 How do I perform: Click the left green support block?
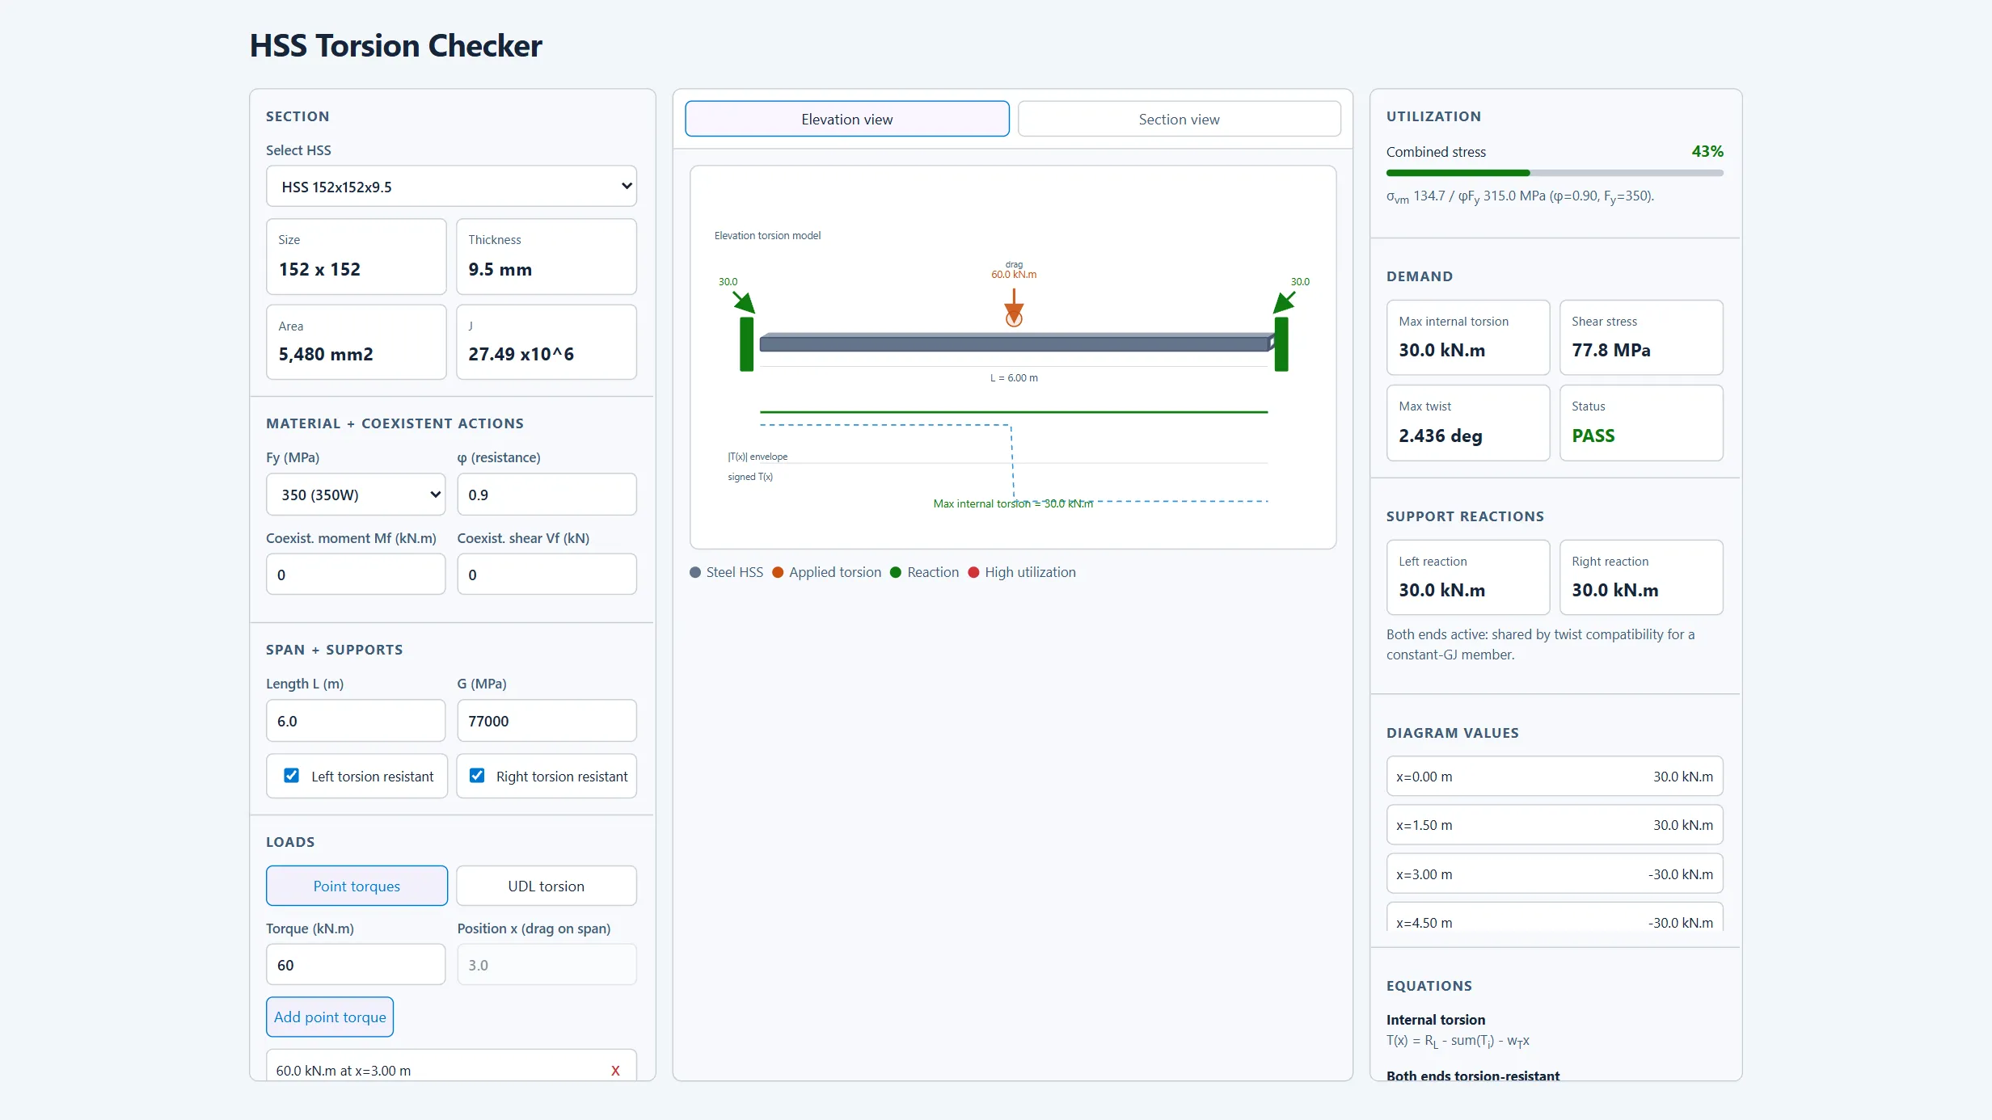pos(747,344)
